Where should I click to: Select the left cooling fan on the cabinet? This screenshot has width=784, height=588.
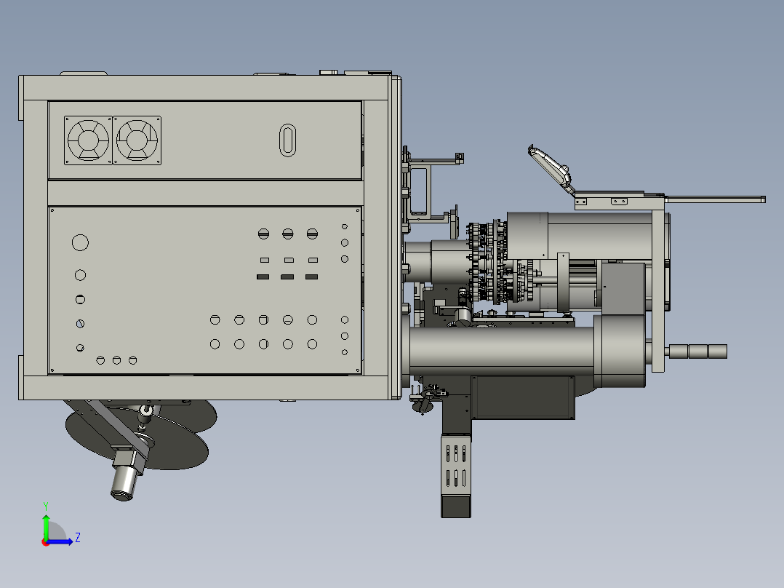pos(88,140)
